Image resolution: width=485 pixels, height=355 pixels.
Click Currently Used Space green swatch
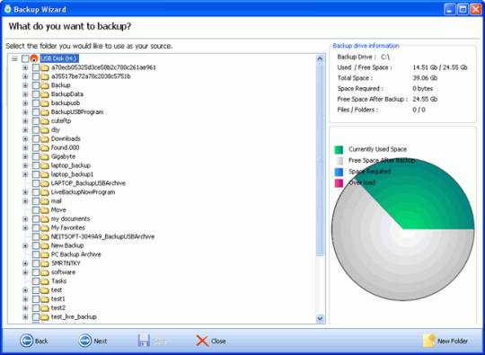[x=339, y=150]
